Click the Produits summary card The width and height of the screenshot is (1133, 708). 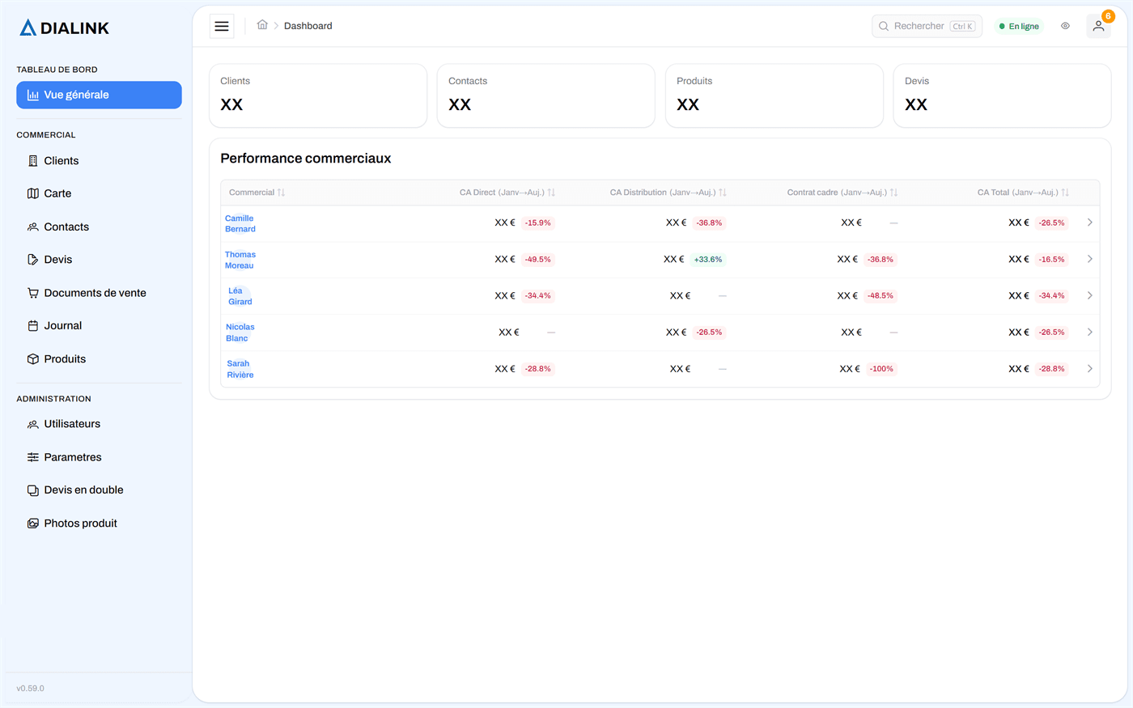coord(774,95)
